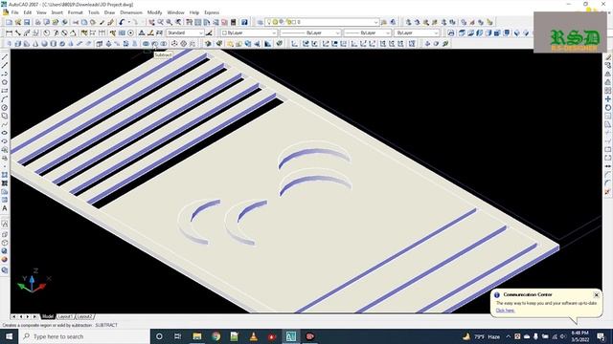The image size is (613, 344).
Task: Select the Spline draw tool
Action: tap(5, 124)
